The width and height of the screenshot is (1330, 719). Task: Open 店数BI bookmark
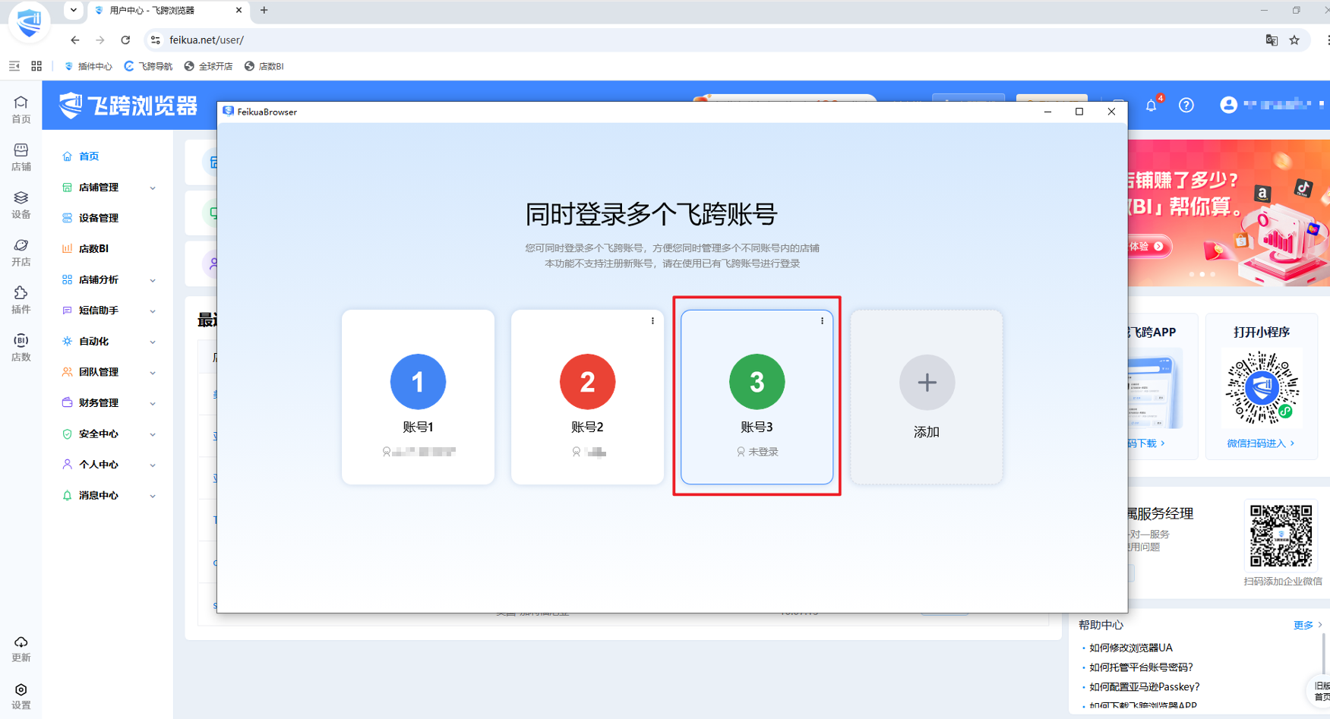pos(264,66)
